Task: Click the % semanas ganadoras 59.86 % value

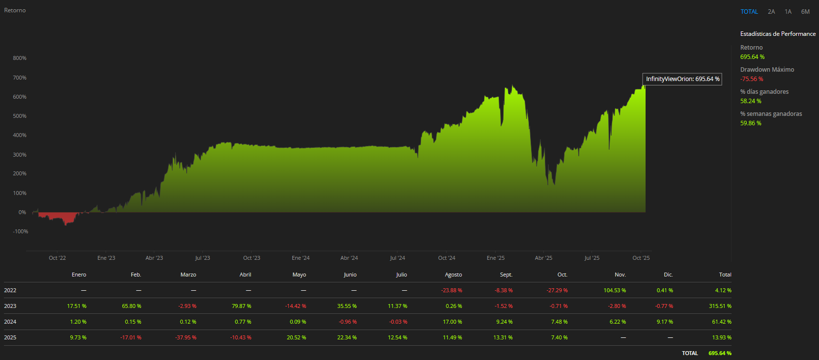Action: tap(751, 123)
